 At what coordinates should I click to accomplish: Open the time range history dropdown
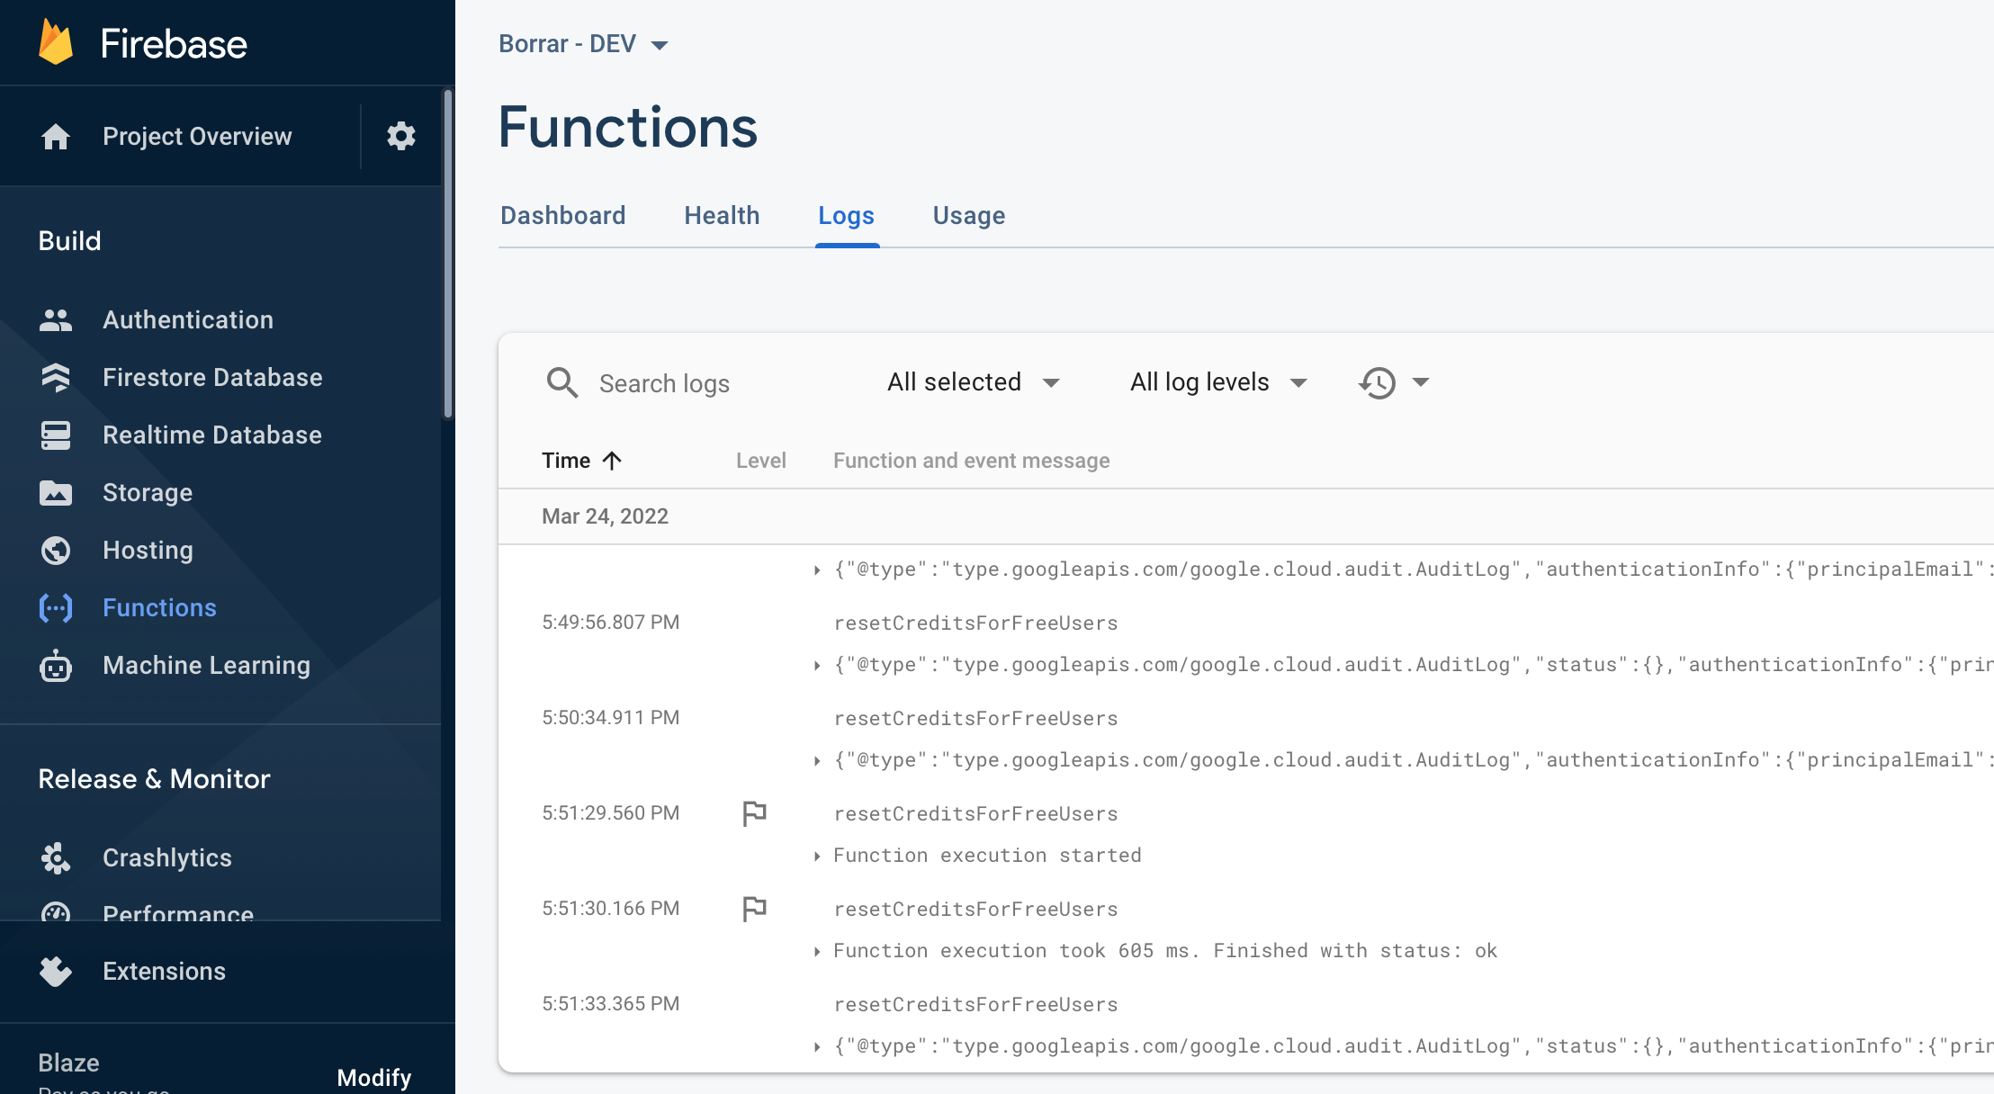(1393, 382)
